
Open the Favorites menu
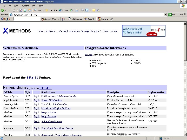coord(25,6)
